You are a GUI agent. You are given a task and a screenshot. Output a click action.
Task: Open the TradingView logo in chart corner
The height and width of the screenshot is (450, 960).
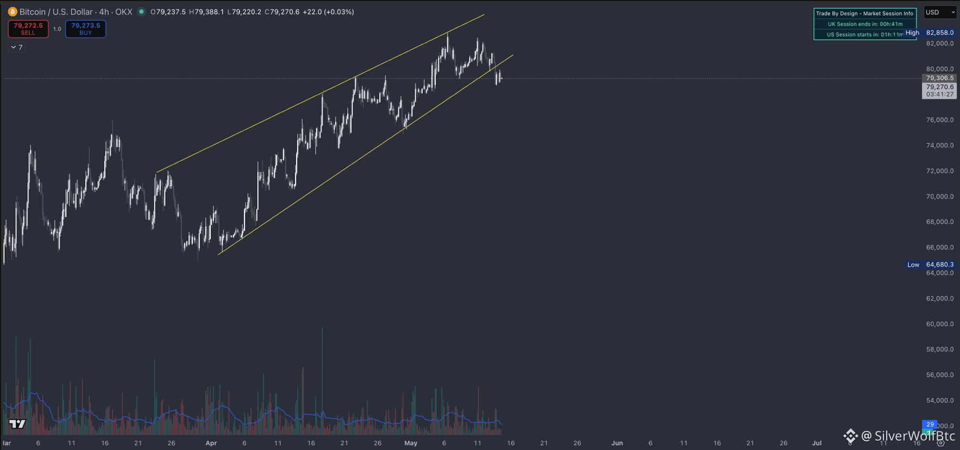coord(17,424)
